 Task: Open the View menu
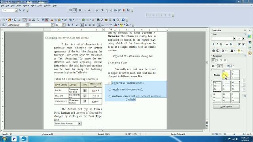coord(13,6)
